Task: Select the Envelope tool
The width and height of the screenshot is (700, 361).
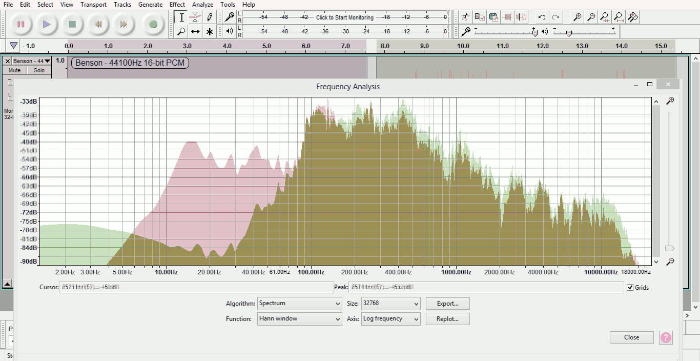Action: coord(195,17)
